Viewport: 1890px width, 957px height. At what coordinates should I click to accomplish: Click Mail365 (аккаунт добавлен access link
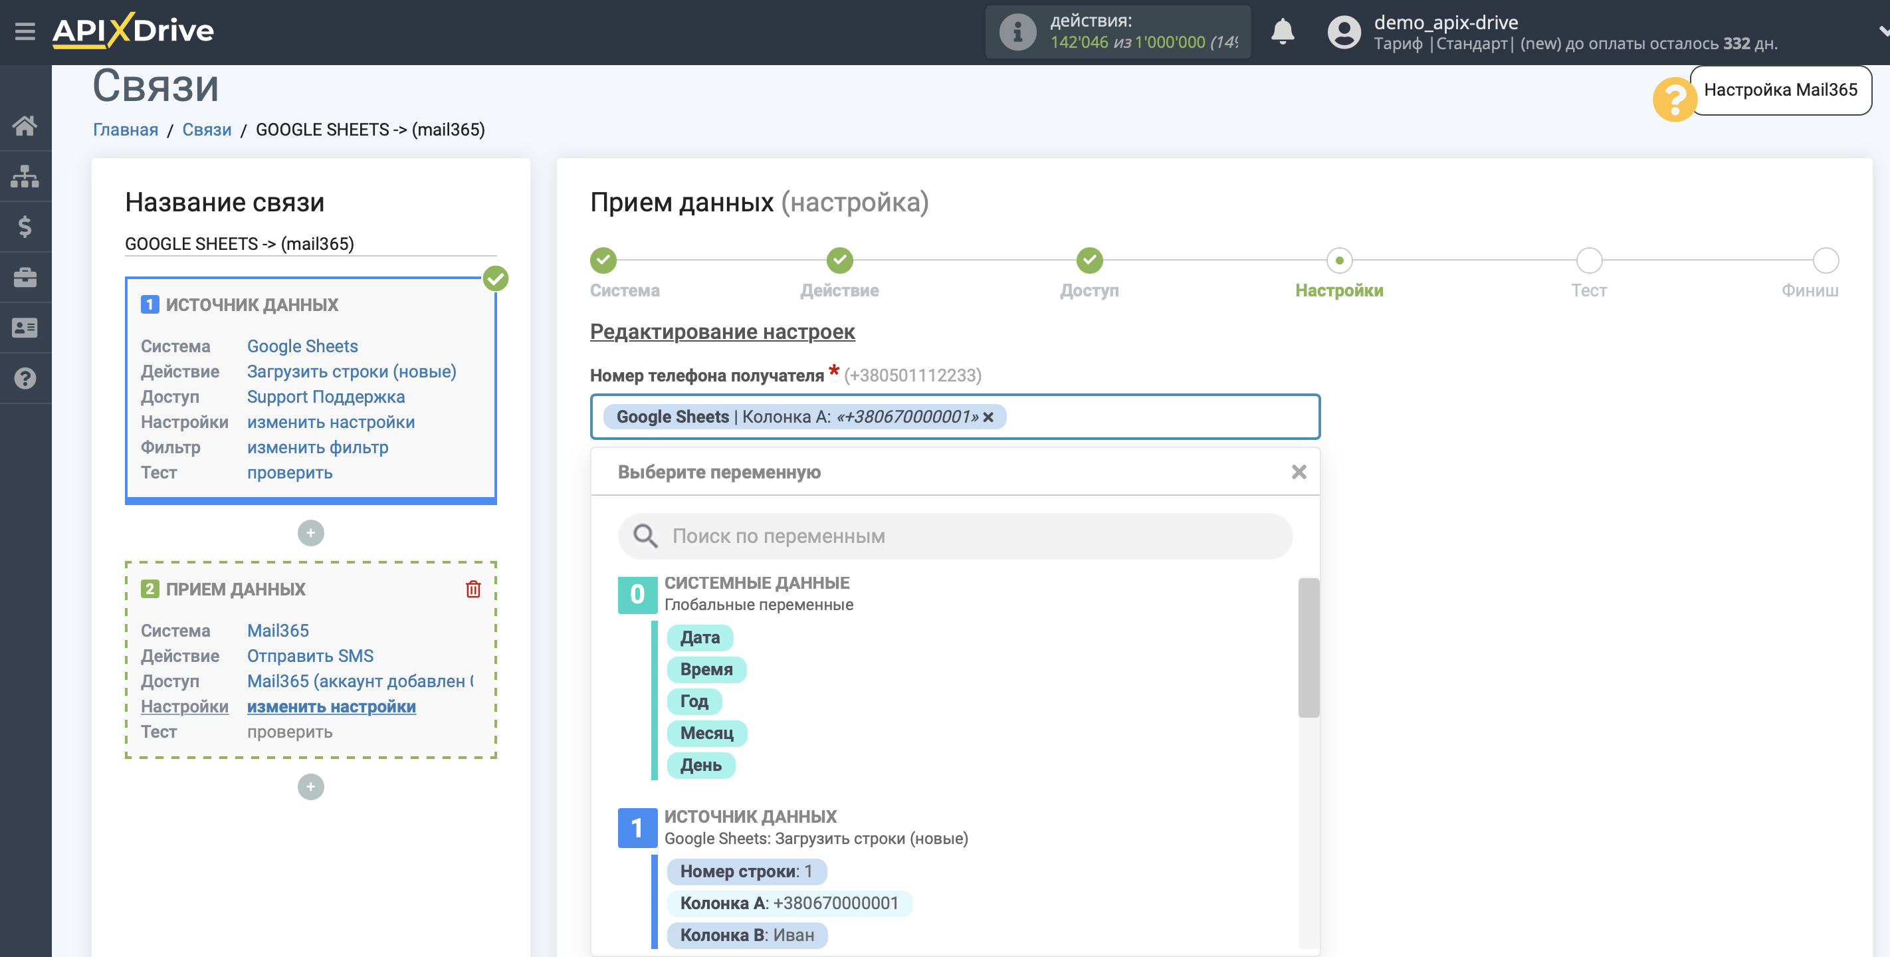[x=360, y=682]
